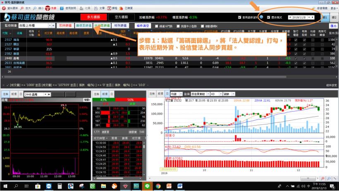Open Windows taskbar search icon
339x191 pixels.
click(16, 186)
